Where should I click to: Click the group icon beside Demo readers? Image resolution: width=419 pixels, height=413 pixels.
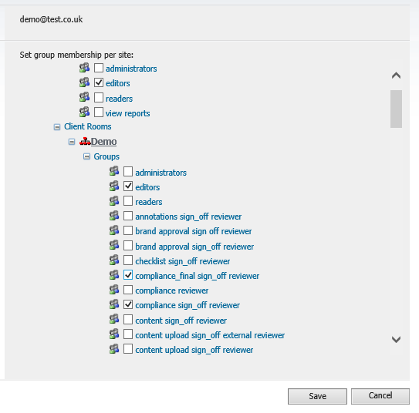114,201
